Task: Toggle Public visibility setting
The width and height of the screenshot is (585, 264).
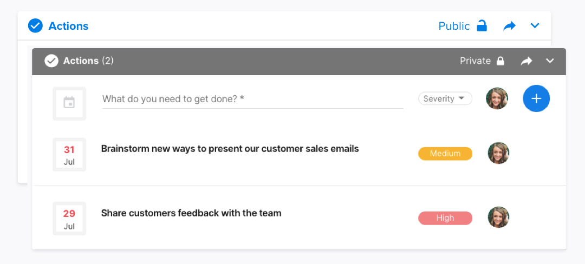Action: (463, 26)
